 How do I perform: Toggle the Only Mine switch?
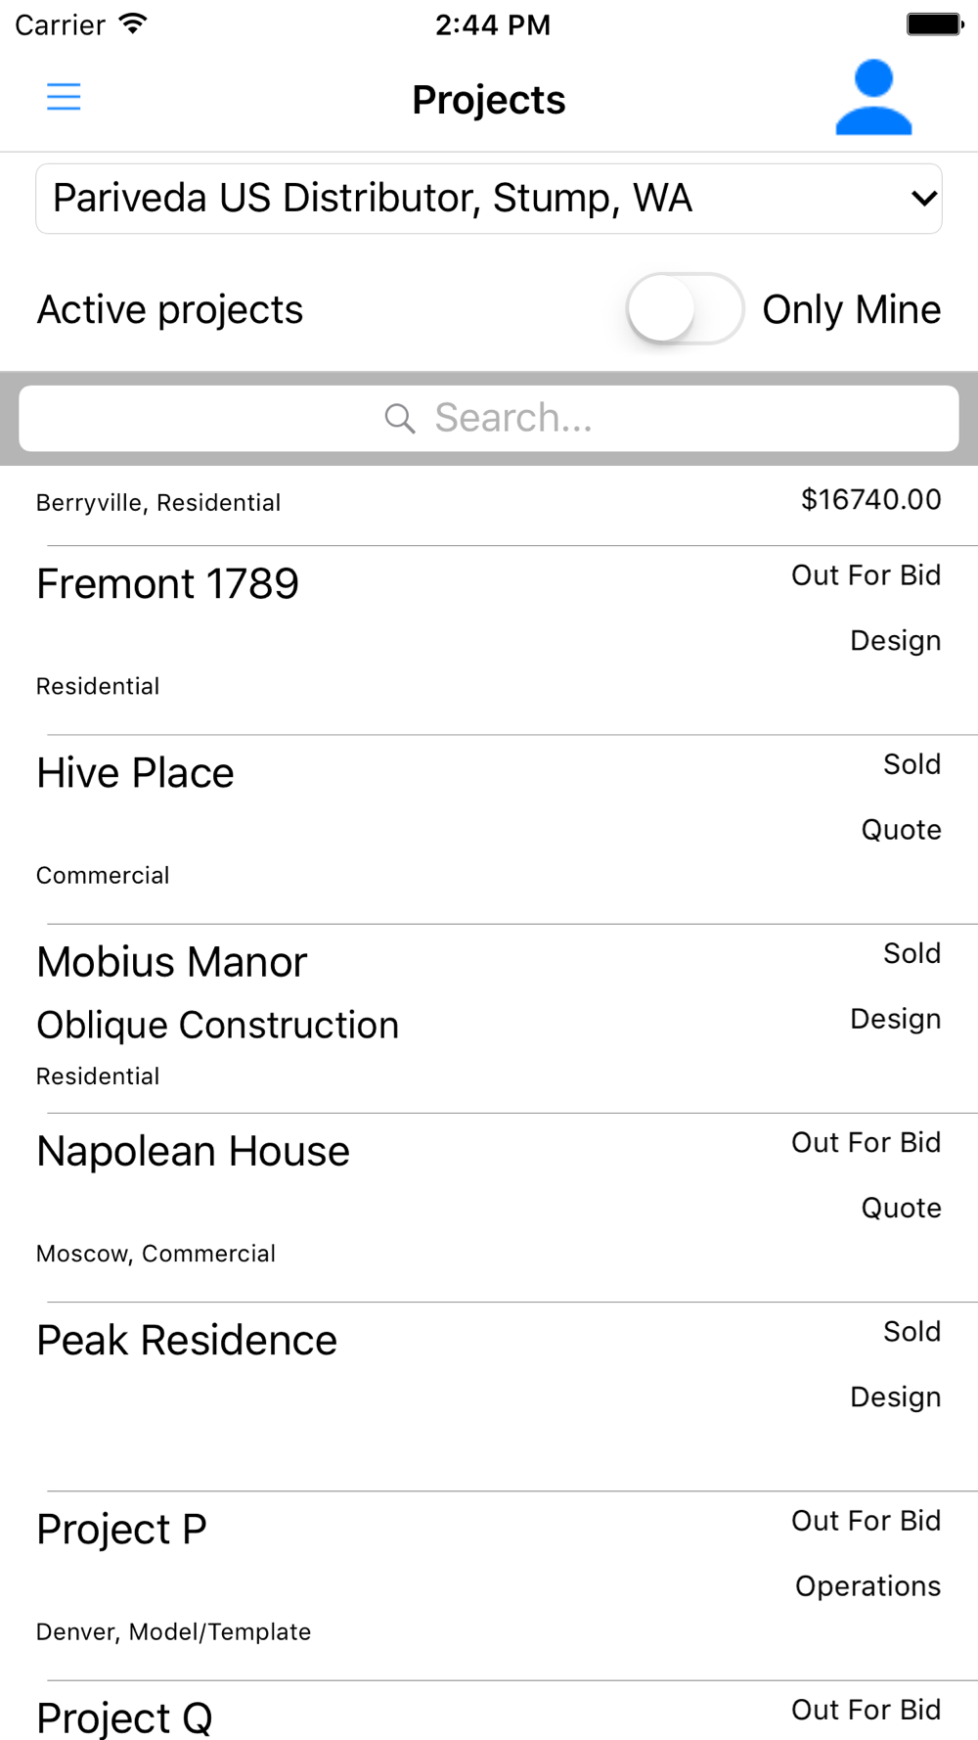(685, 309)
